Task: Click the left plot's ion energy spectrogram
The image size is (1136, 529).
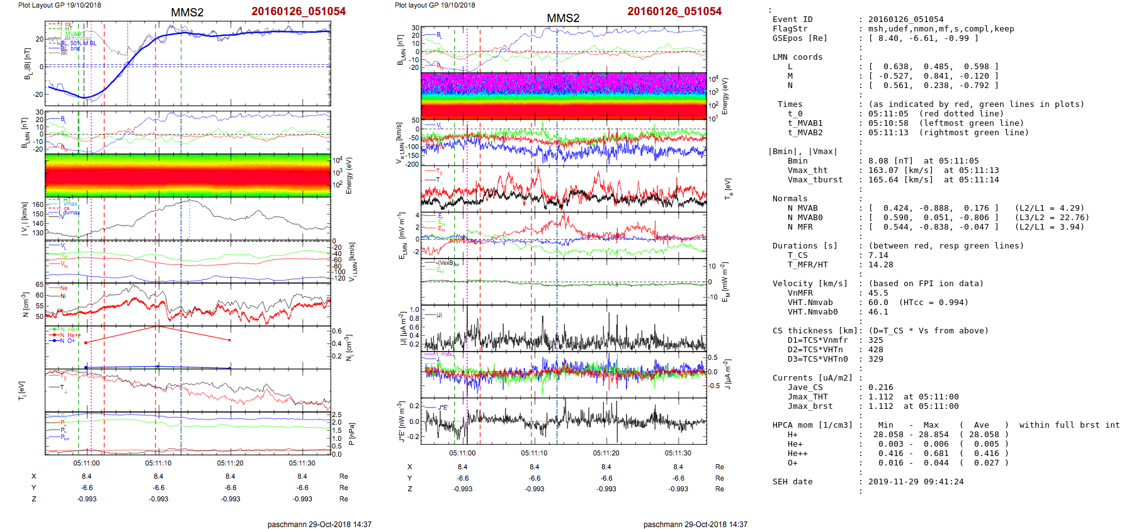Action: 188,175
